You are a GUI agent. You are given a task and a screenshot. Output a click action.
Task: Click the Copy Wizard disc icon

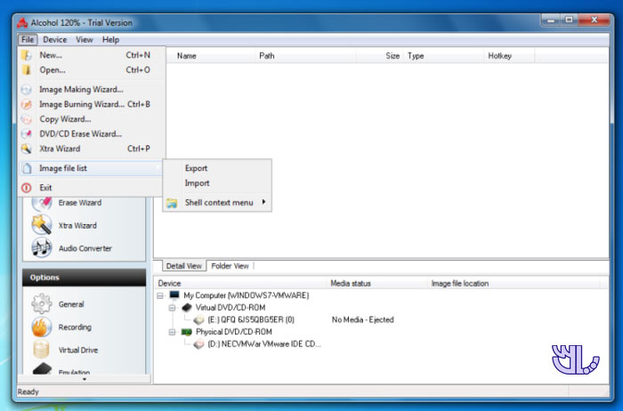click(26, 119)
